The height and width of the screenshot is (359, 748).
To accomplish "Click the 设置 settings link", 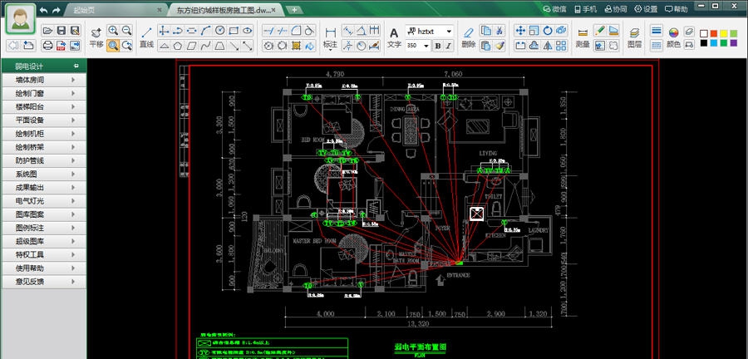I will pyautogui.click(x=645, y=9).
